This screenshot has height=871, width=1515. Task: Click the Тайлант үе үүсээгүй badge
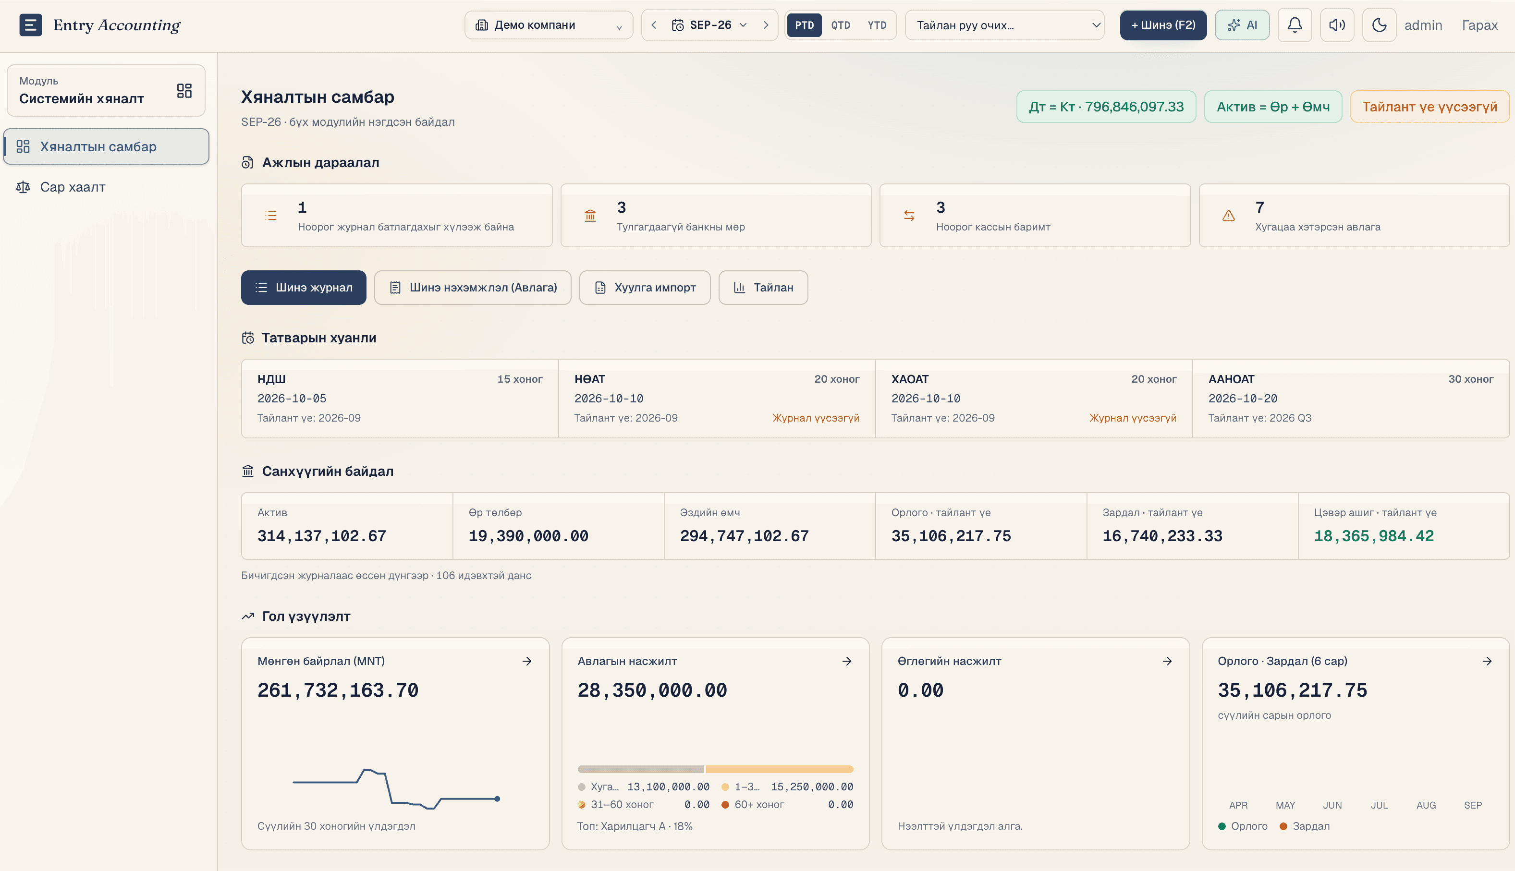1429,107
